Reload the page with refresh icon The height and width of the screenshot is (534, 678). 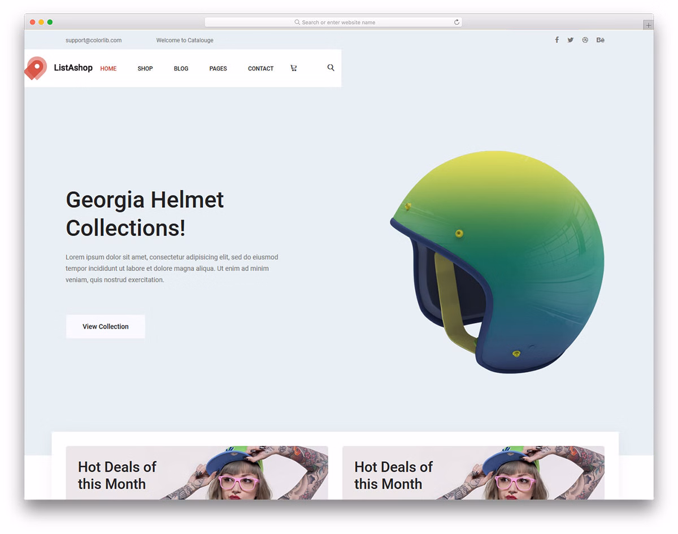pos(457,22)
